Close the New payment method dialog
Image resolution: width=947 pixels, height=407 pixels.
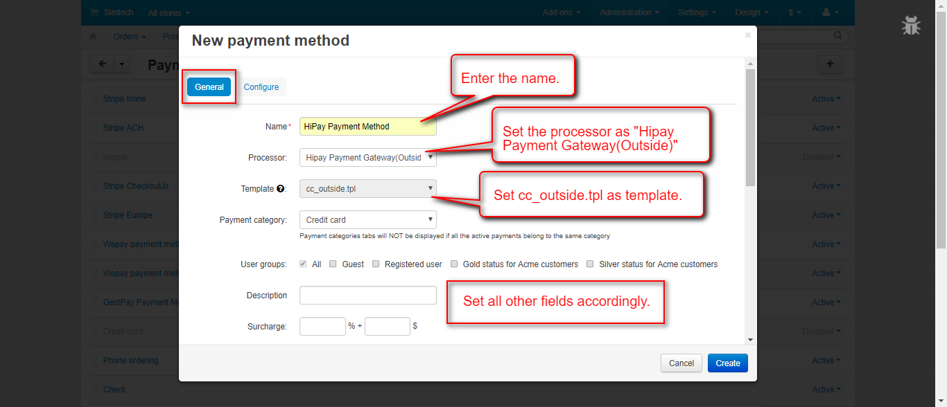coord(747,35)
